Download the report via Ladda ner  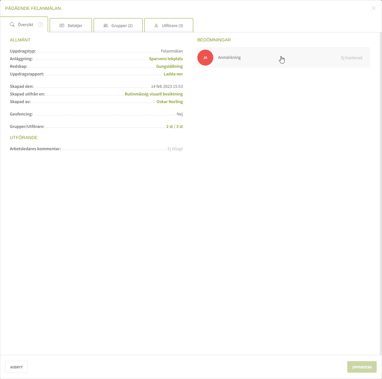coord(173,74)
